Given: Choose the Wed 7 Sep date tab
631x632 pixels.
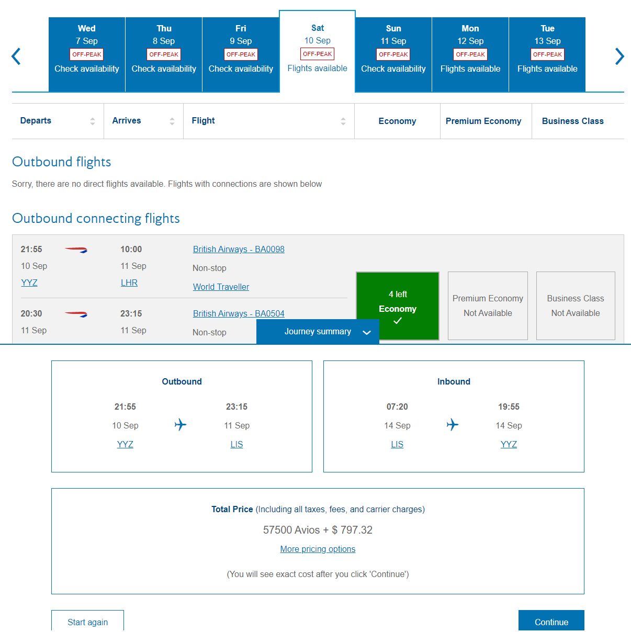Looking at the screenshot, I should coord(87,54).
